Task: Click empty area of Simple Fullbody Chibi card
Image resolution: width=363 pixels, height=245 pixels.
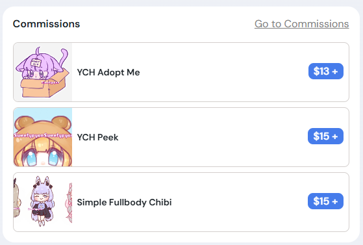Action: pyautogui.click(x=238, y=202)
